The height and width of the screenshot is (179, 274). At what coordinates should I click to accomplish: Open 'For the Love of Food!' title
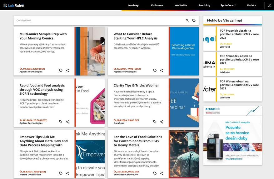tap(138, 141)
